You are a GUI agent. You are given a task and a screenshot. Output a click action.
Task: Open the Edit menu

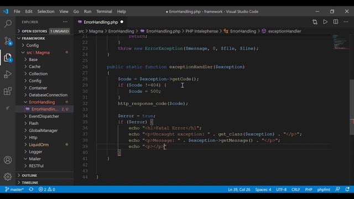29,12
